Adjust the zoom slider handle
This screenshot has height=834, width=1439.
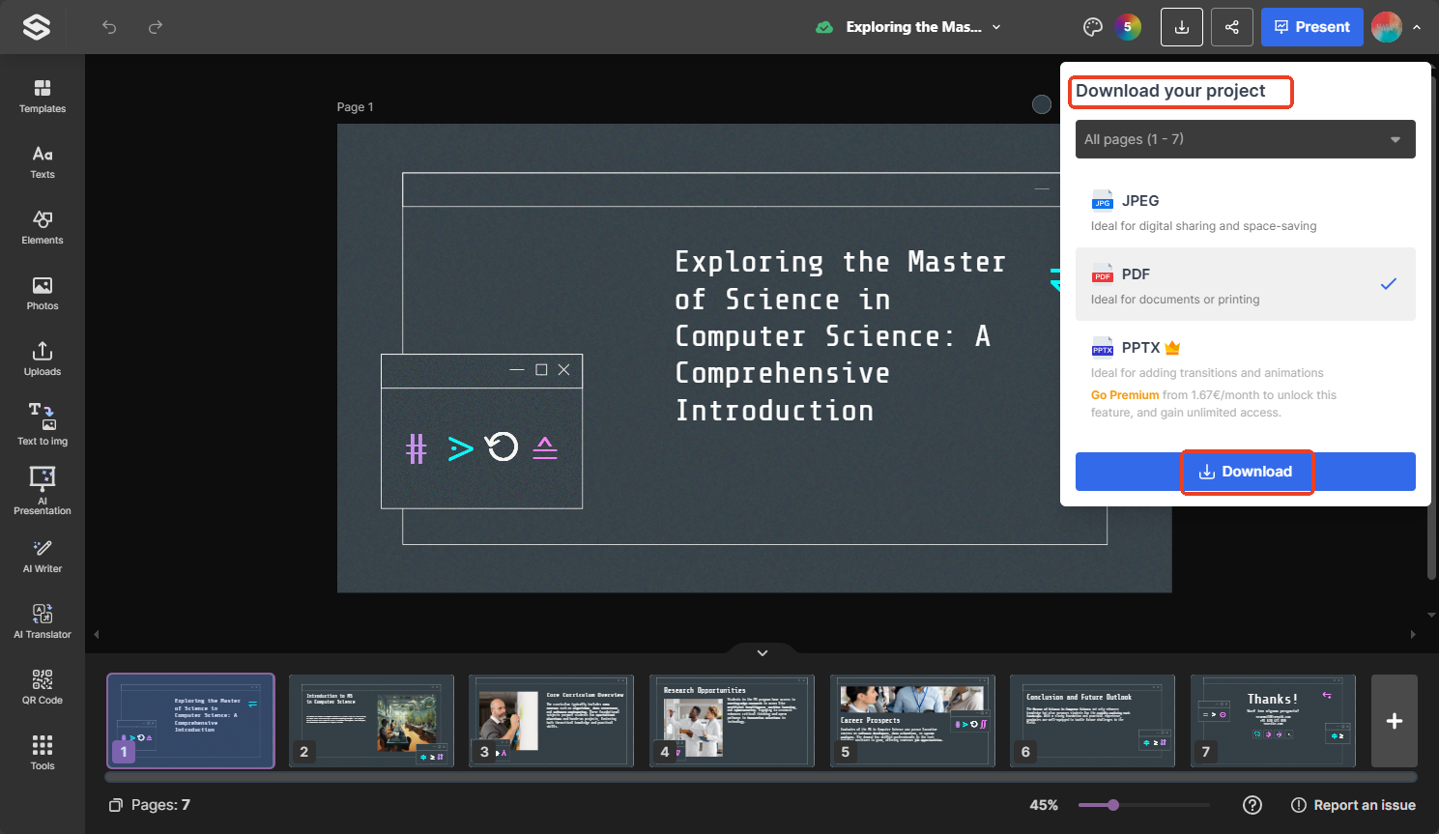point(1113,805)
